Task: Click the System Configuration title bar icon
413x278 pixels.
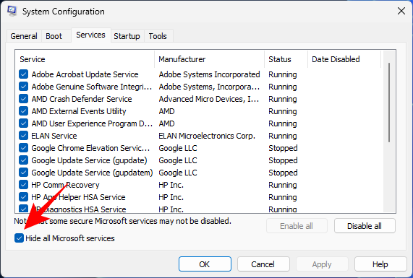Action: click(x=12, y=11)
